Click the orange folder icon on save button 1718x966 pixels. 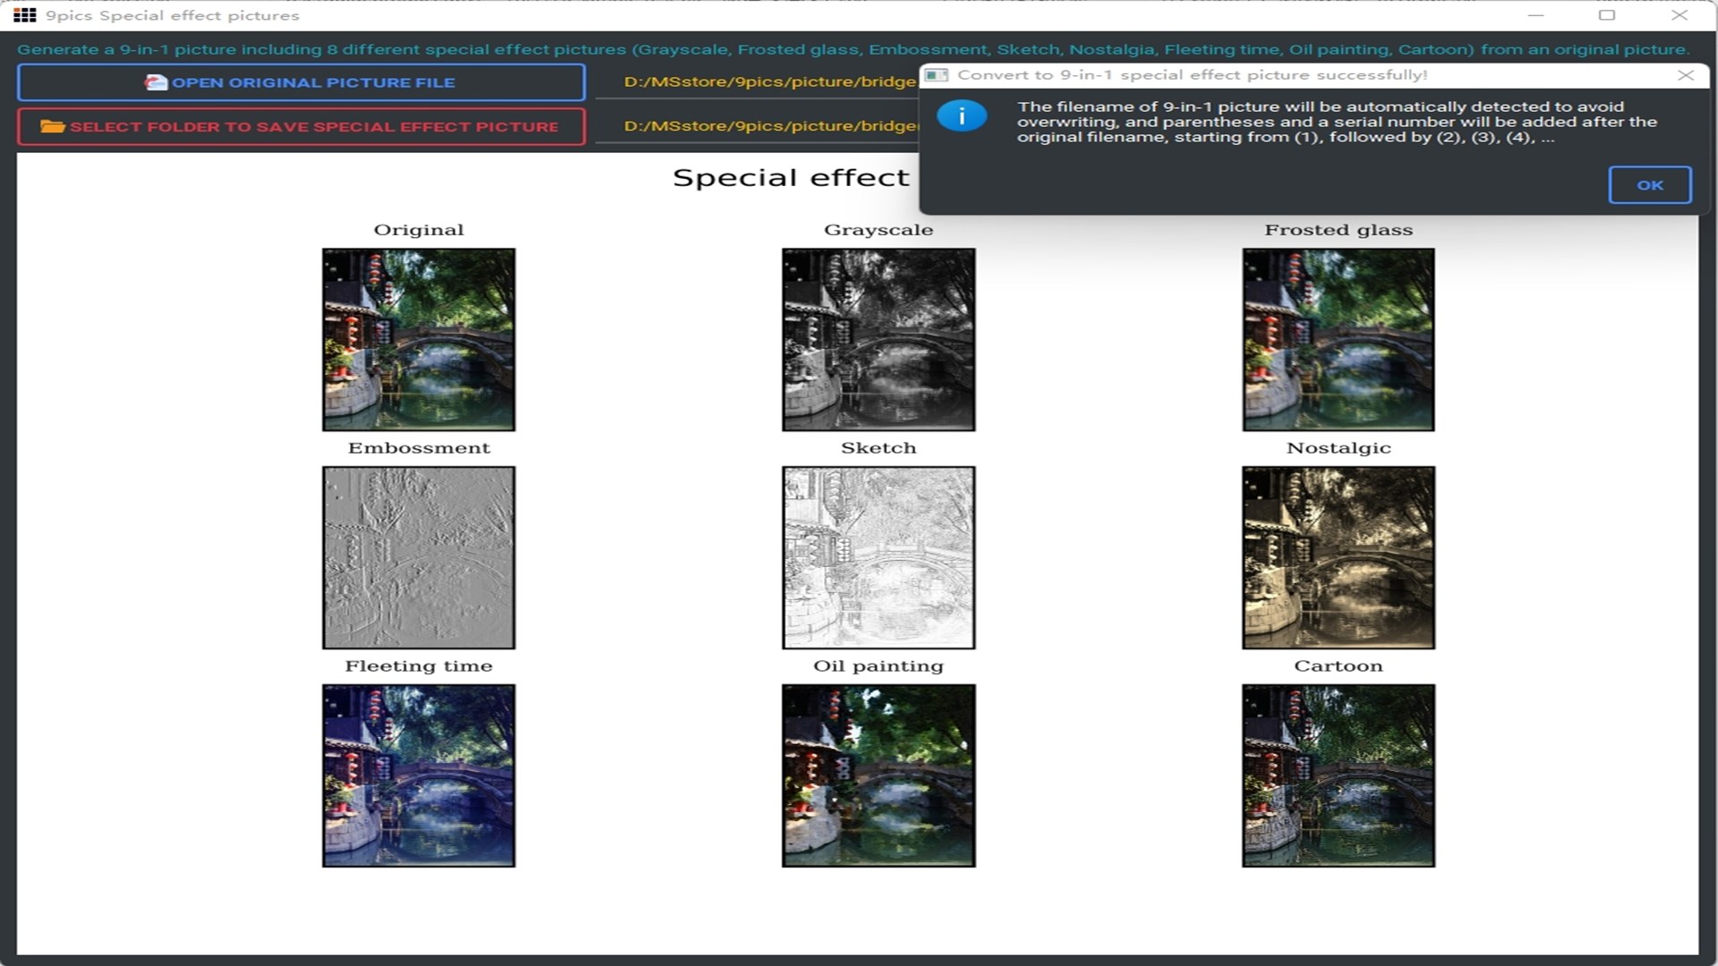[52, 126]
